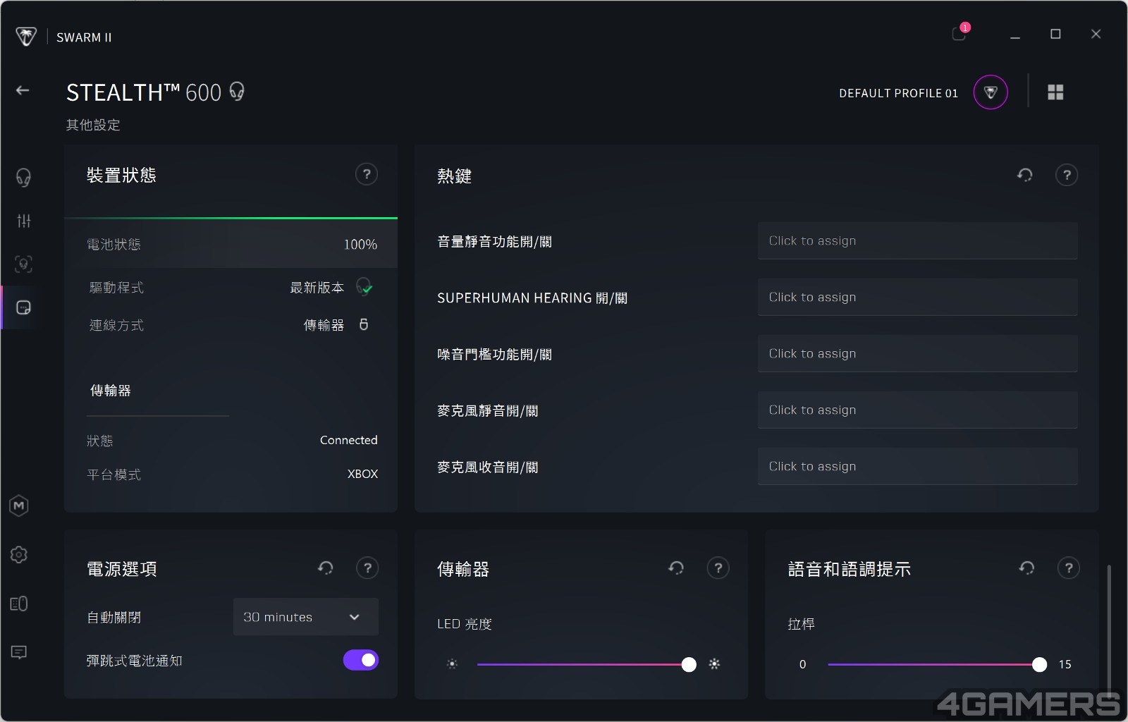Click the transmitter dongle icon by 傳輸器
The image size is (1128, 722).
(x=364, y=324)
